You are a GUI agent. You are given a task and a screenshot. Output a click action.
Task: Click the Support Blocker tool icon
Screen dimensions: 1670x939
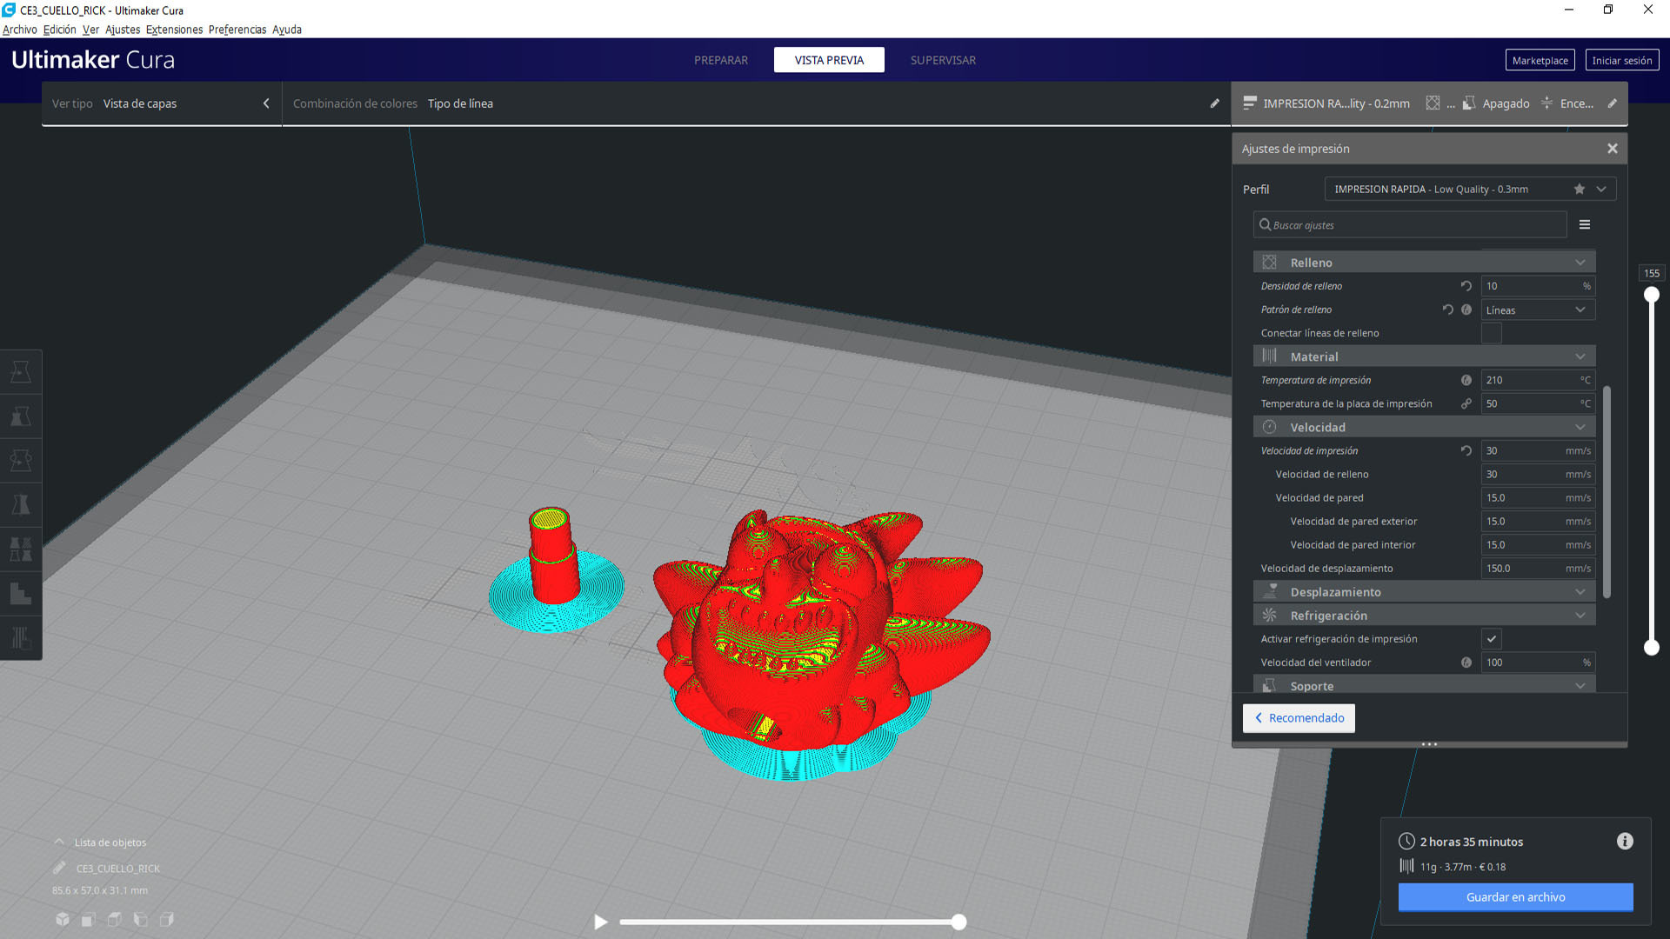tap(21, 637)
